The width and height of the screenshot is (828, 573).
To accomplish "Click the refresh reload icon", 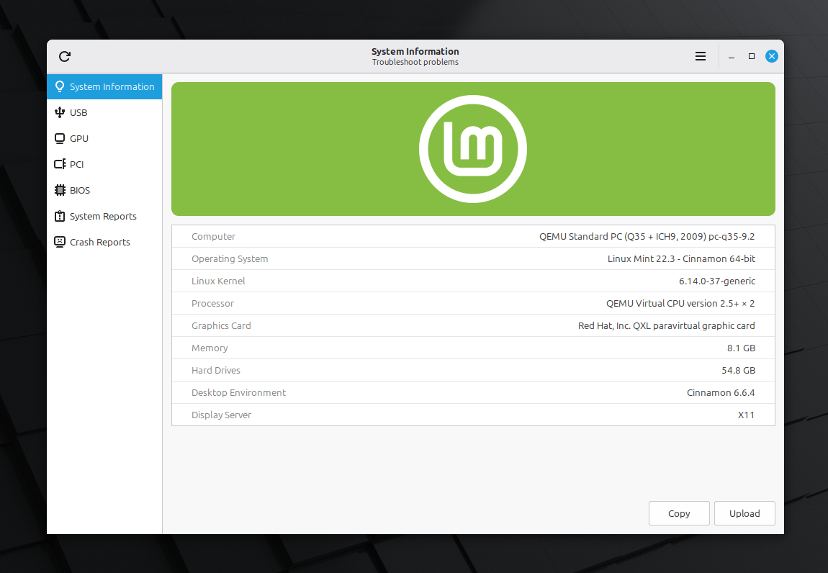I will point(65,56).
